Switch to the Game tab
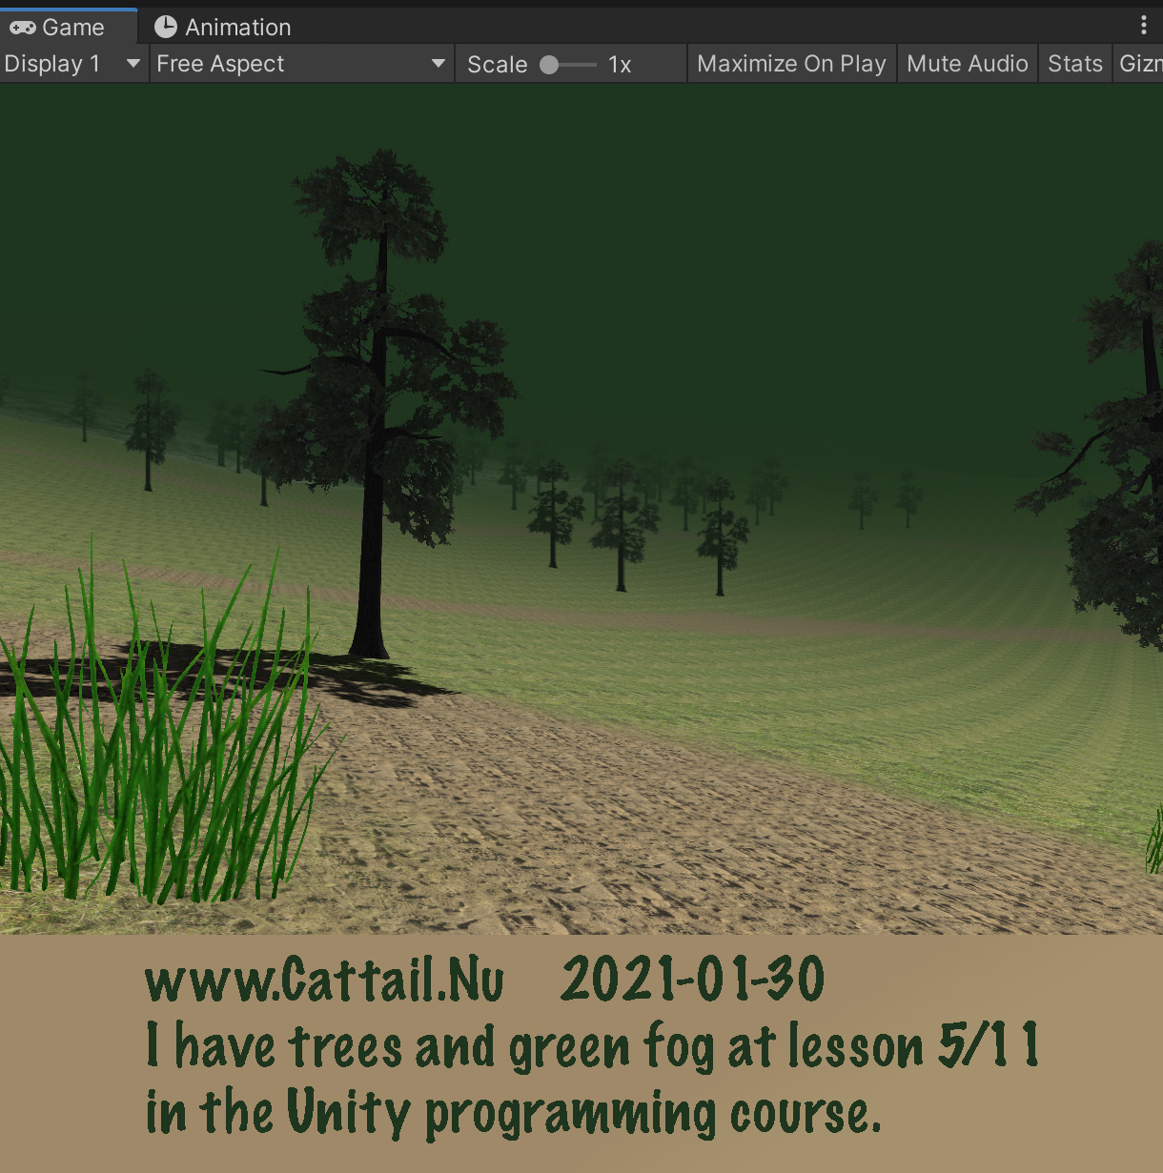Screen dimensions: 1163x1173 pyautogui.click(x=69, y=27)
